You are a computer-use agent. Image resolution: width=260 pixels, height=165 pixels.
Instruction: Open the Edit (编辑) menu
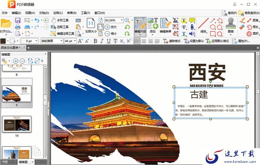tap(16, 13)
